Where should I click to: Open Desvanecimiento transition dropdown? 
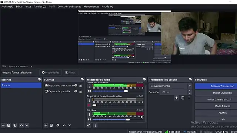point(170,86)
